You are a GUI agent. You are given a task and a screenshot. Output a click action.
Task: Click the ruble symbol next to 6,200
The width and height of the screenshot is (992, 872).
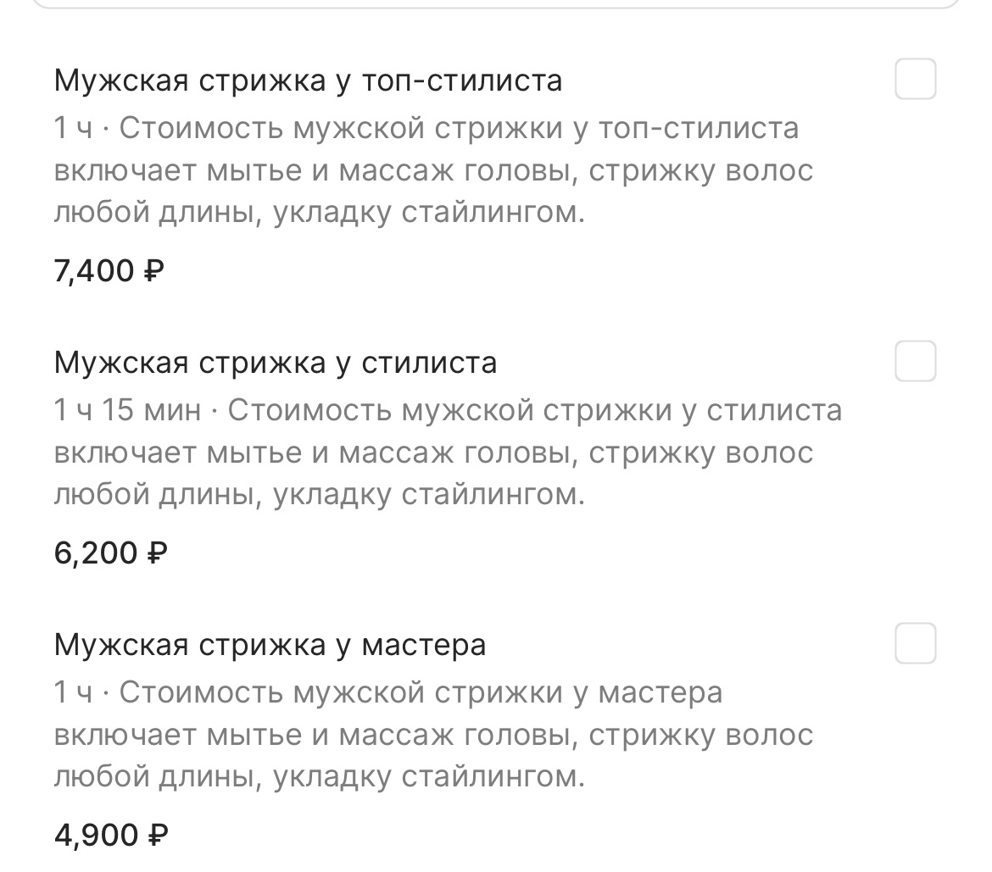coord(157,553)
